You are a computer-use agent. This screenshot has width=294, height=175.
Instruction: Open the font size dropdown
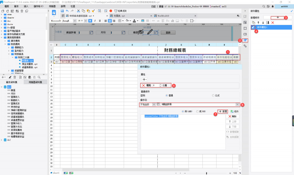(x=86, y=21)
